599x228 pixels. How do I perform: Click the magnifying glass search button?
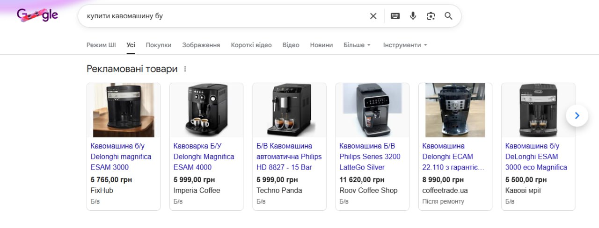pos(448,16)
